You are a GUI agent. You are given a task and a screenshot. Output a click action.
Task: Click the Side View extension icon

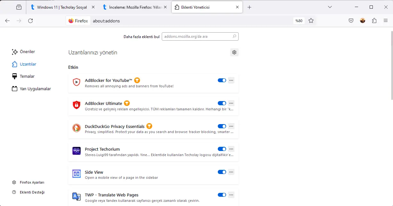(76, 174)
